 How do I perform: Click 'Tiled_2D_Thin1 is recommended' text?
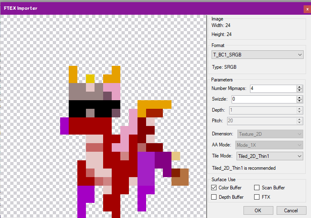244,168
